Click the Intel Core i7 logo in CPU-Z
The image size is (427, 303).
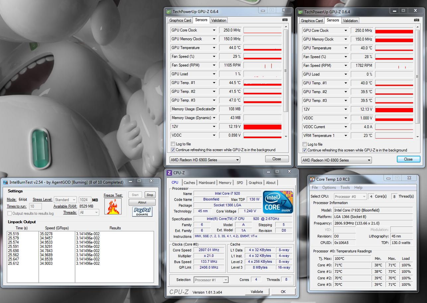pos(278,202)
